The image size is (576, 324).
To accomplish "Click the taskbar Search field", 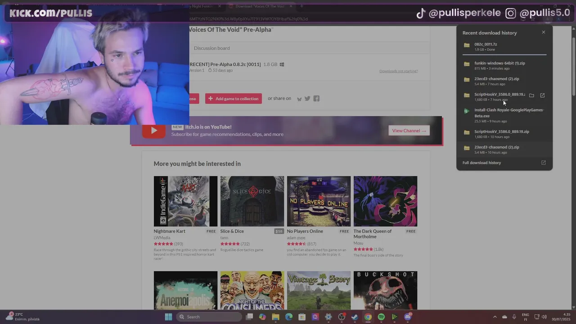I will tap(209, 317).
